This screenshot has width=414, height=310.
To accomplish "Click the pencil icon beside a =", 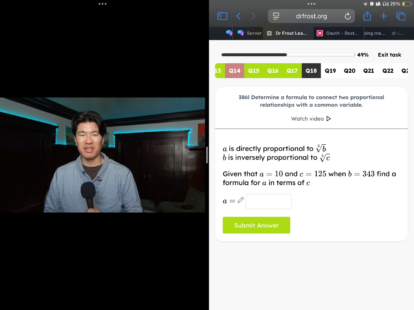I will pyautogui.click(x=241, y=200).
